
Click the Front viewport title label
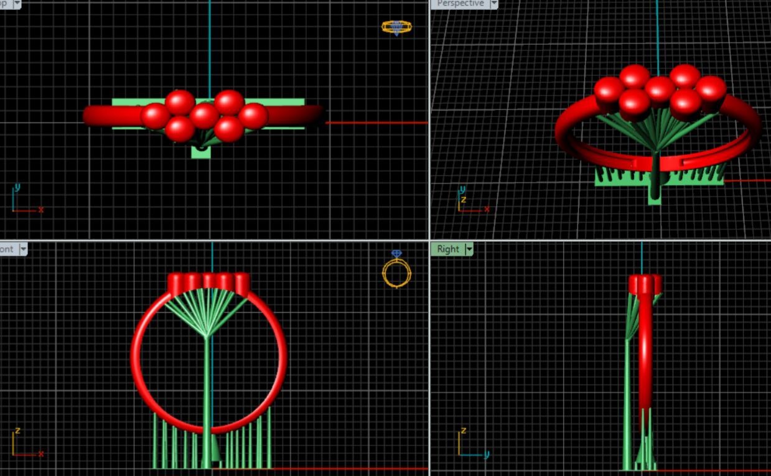click(7, 250)
